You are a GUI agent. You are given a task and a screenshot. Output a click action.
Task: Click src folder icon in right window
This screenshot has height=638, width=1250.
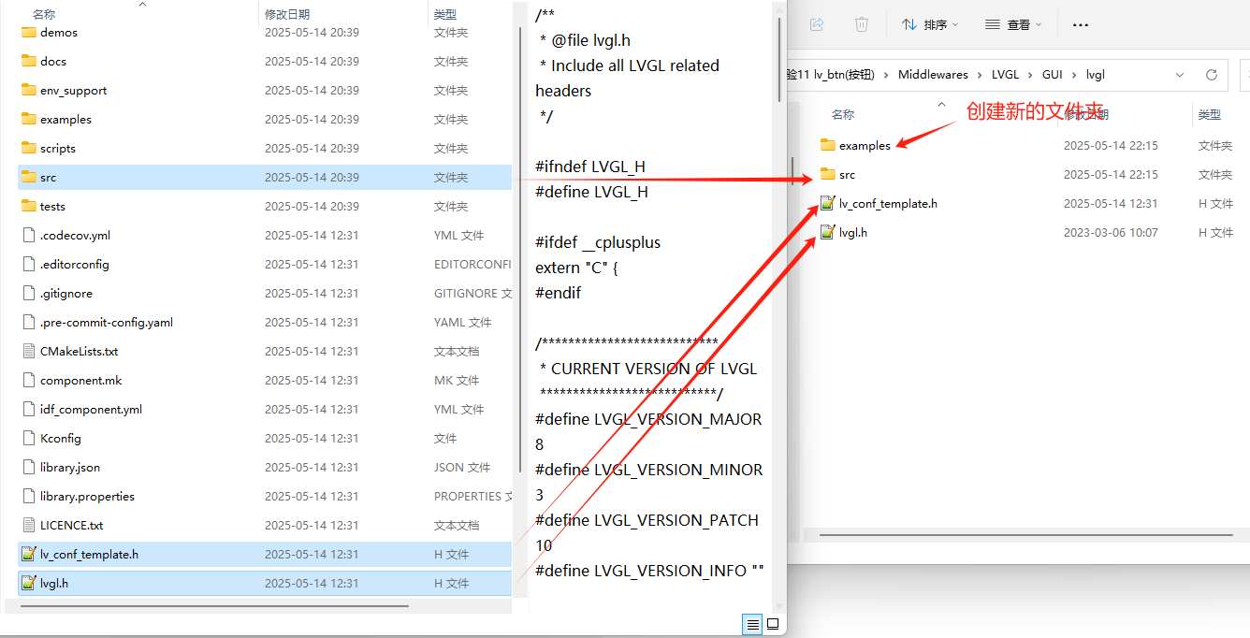tap(827, 174)
